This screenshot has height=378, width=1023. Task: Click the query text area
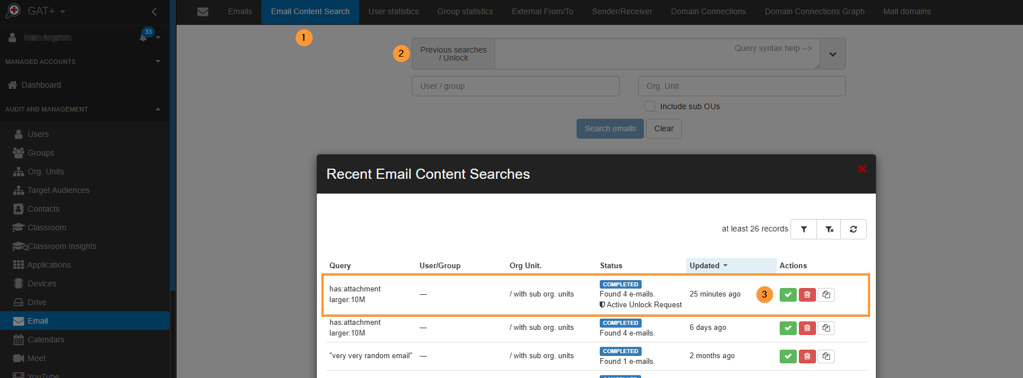(x=657, y=54)
